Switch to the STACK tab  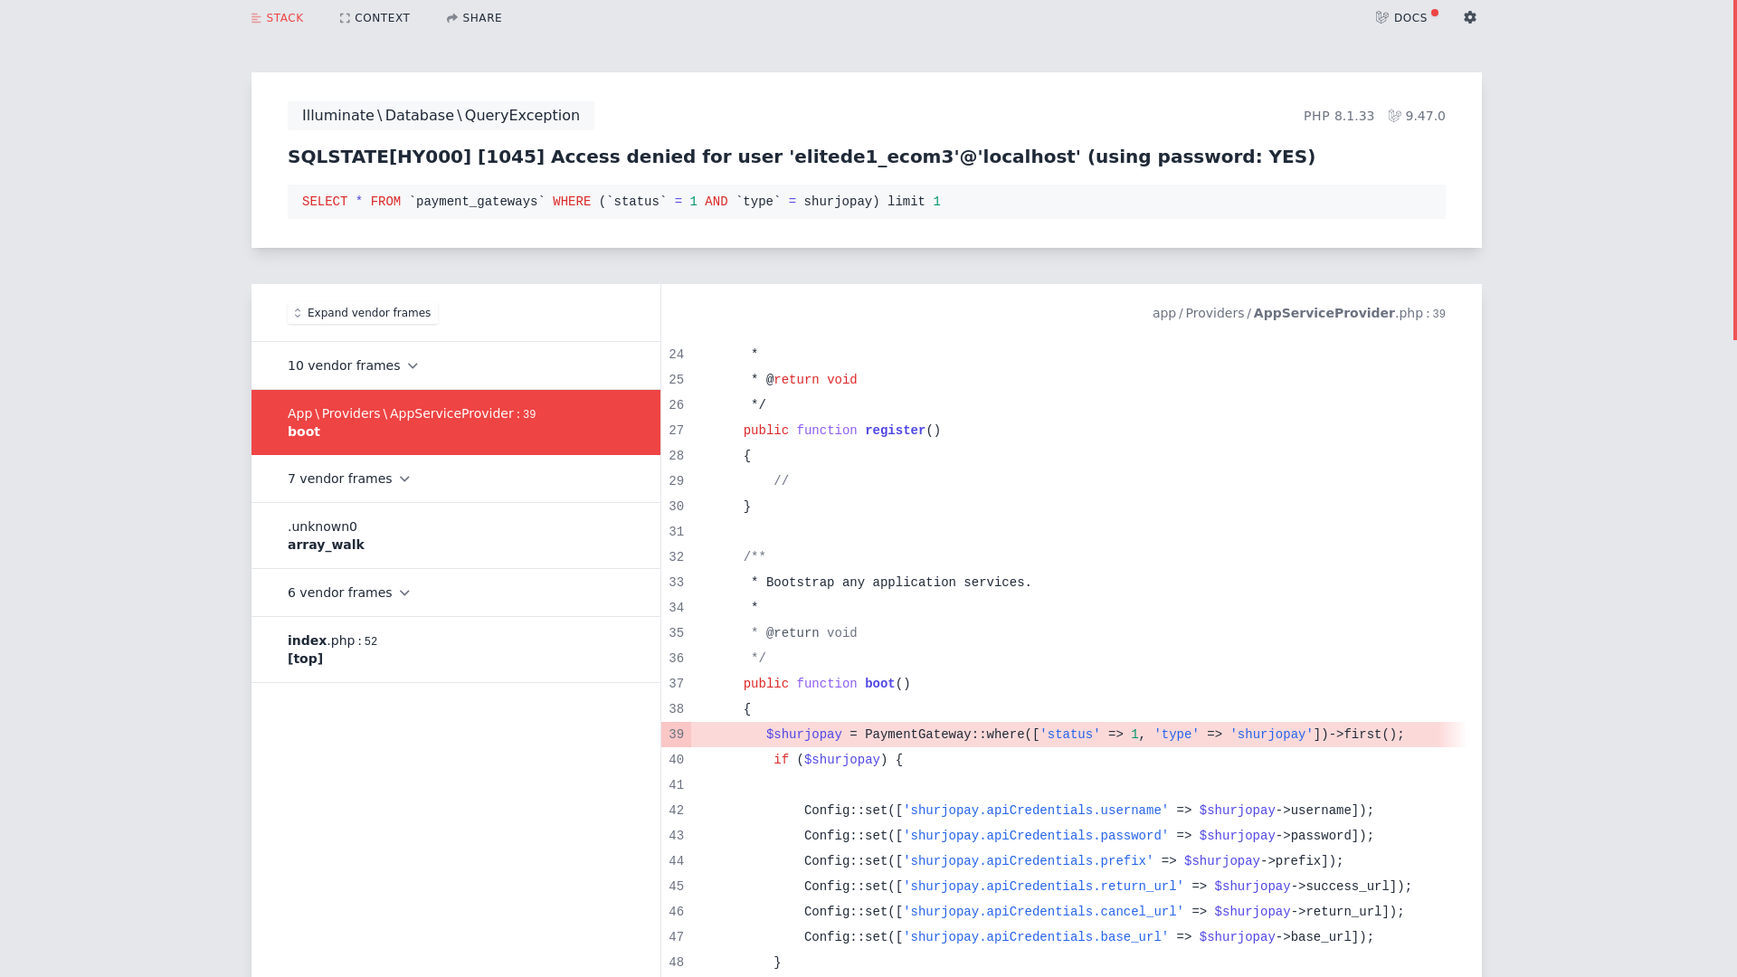[278, 18]
